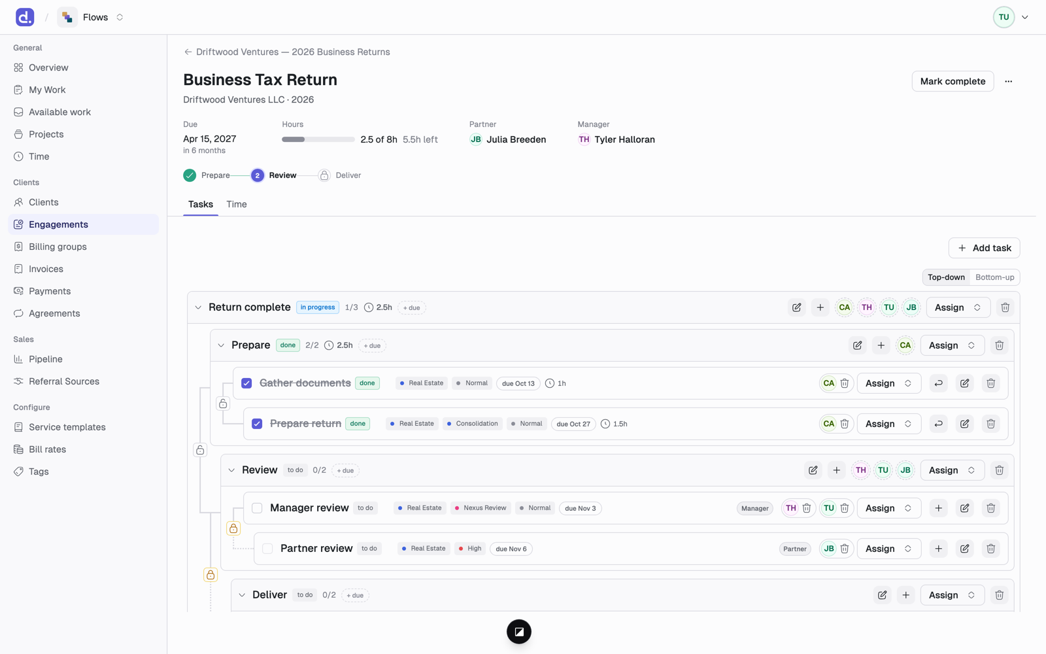1046x654 pixels.
Task: Open the more options ellipsis menu
Action: 1008,81
